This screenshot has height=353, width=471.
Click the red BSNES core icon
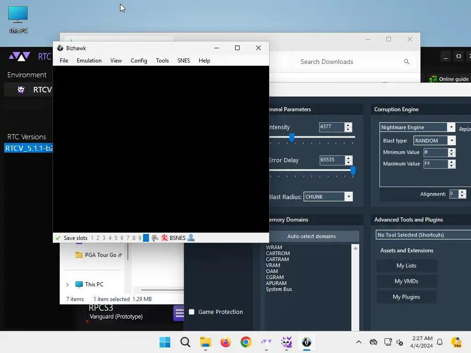(x=164, y=238)
